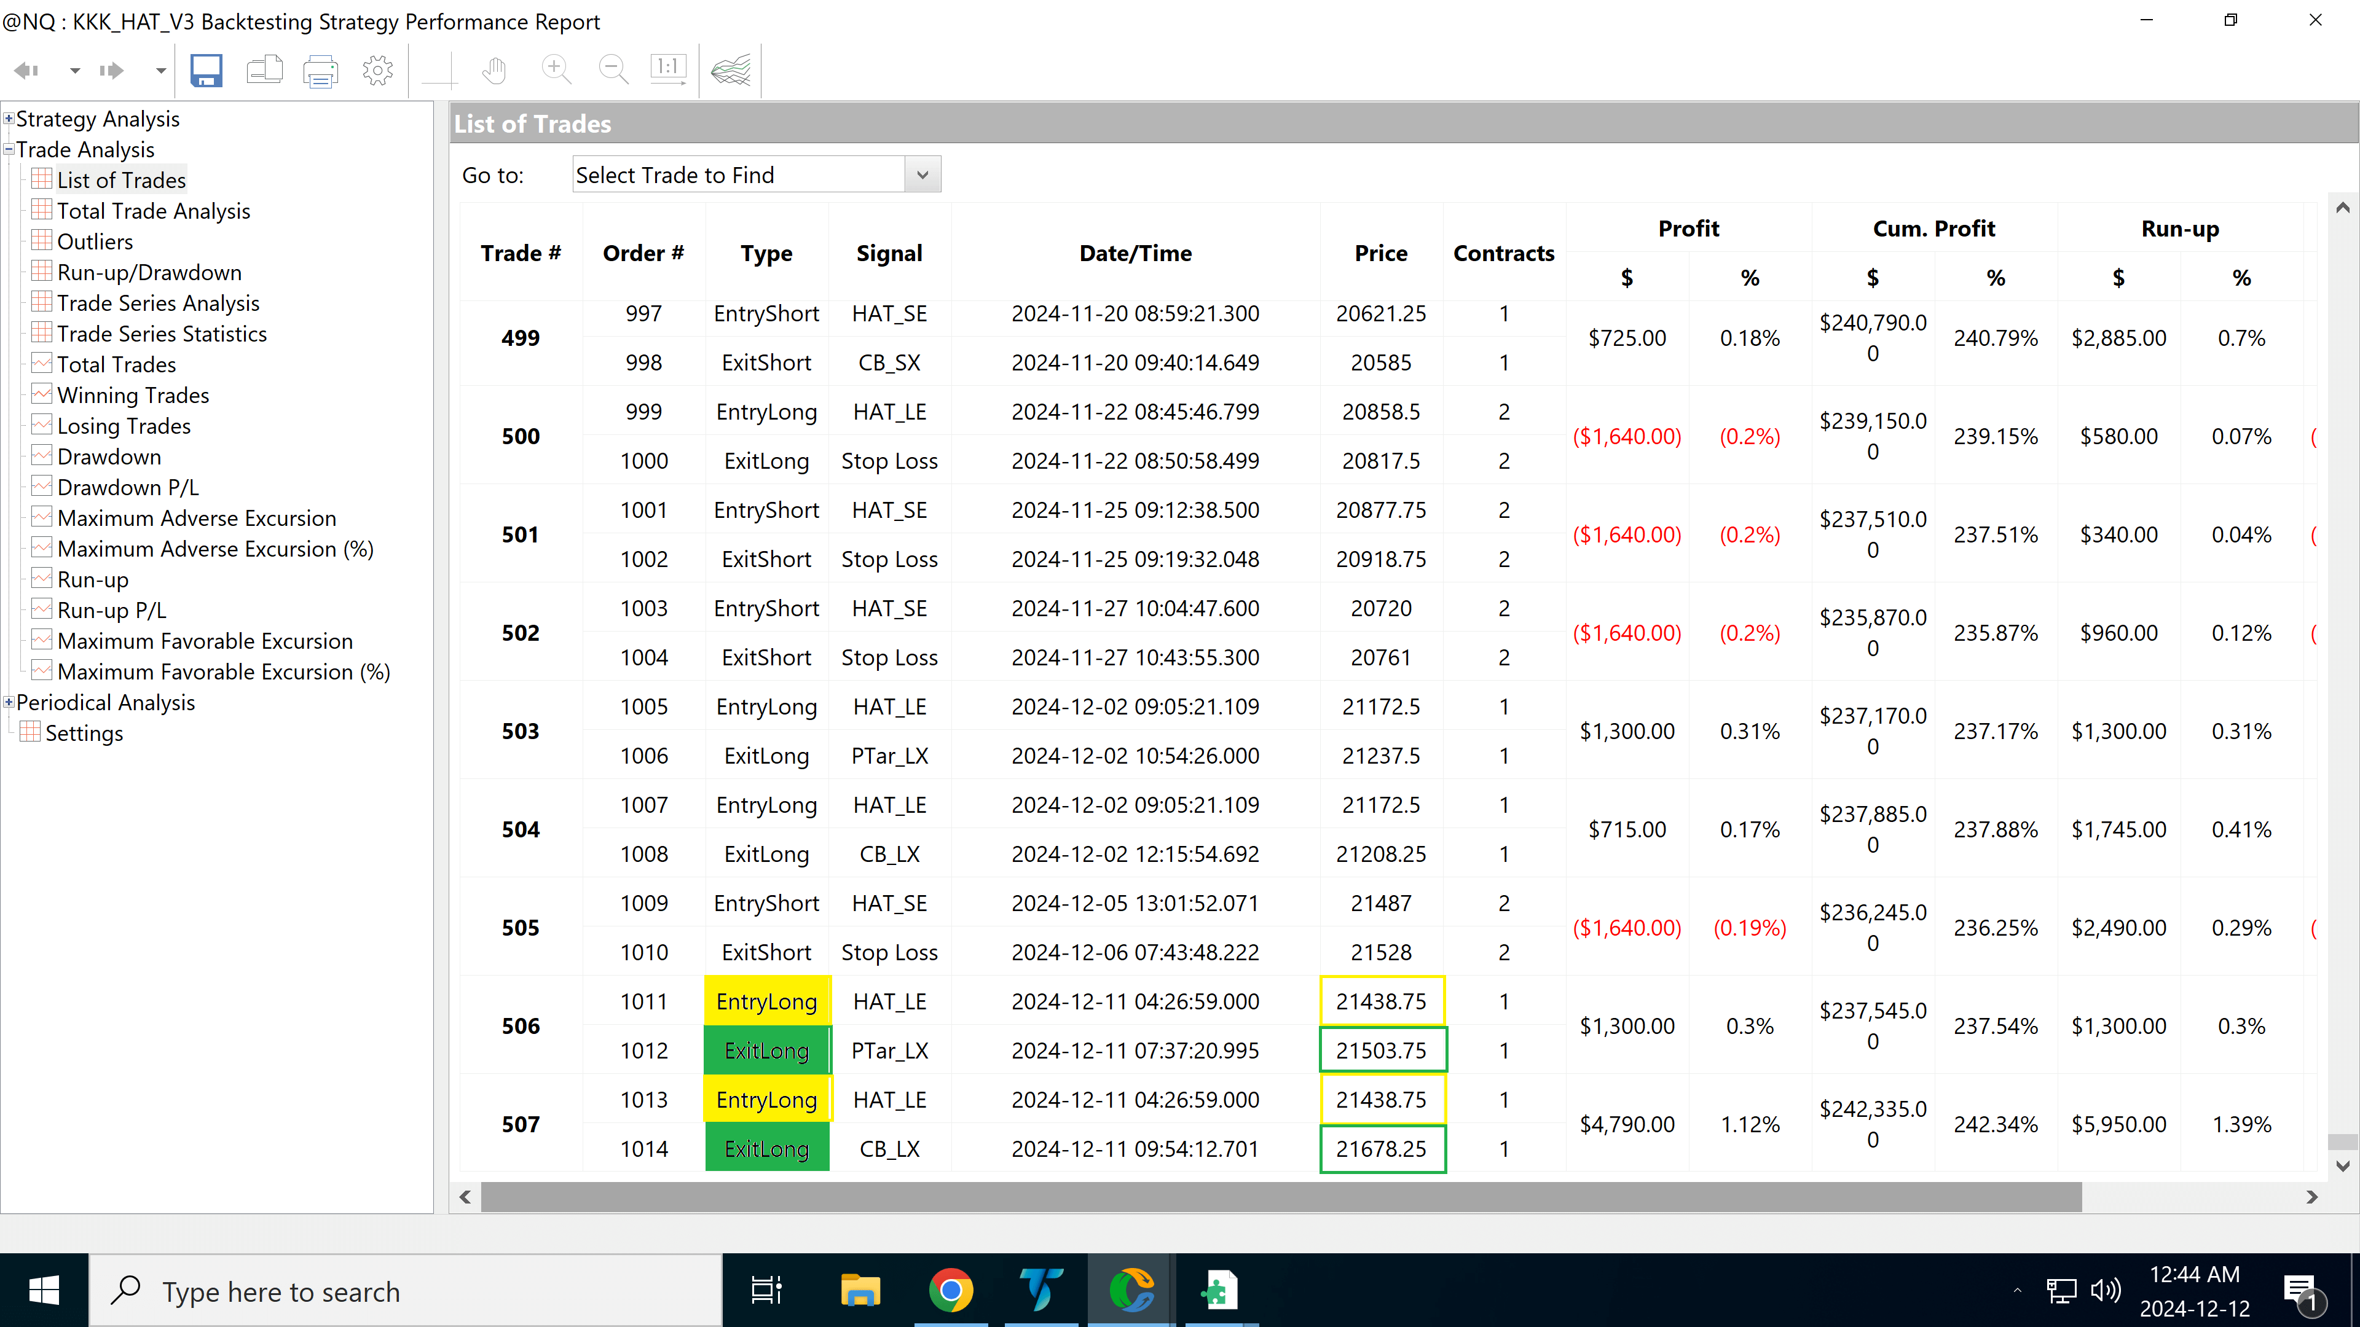
Task: Open Trade Series Analysis
Action: pos(157,302)
